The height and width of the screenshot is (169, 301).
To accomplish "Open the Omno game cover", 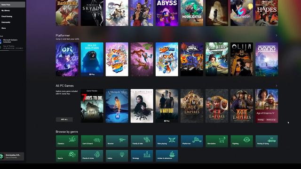I will pos(267,60).
